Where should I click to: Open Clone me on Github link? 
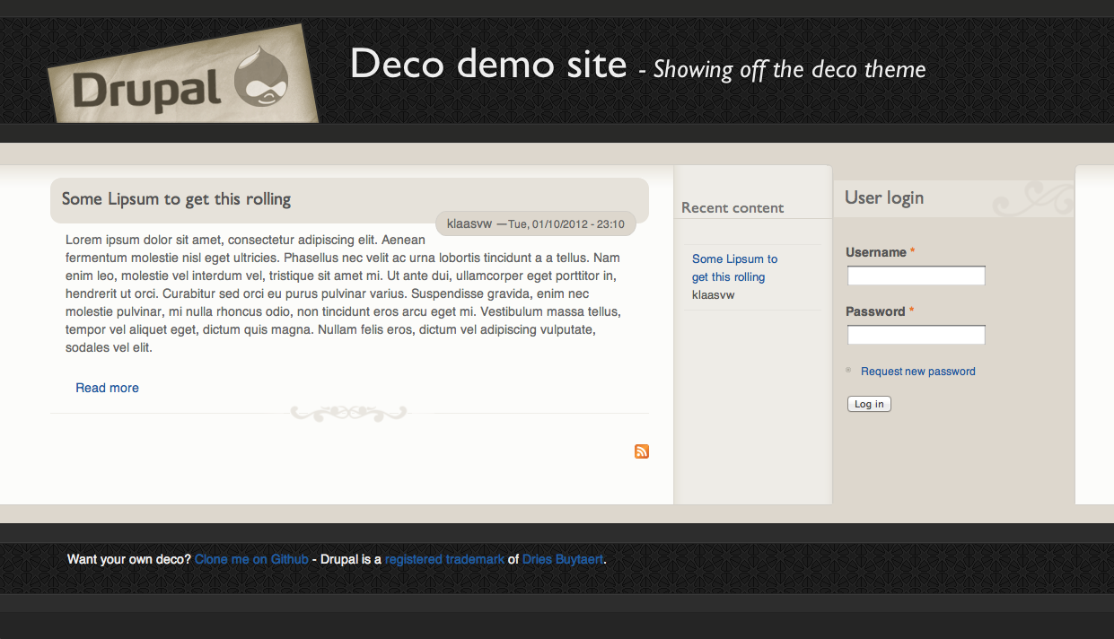tap(251, 559)
